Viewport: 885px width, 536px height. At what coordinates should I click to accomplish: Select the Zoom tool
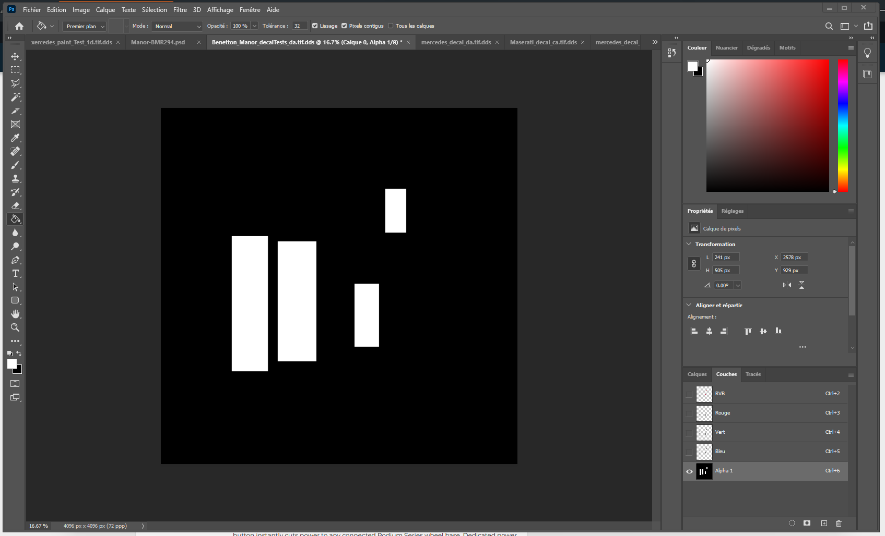coord(15,327)
